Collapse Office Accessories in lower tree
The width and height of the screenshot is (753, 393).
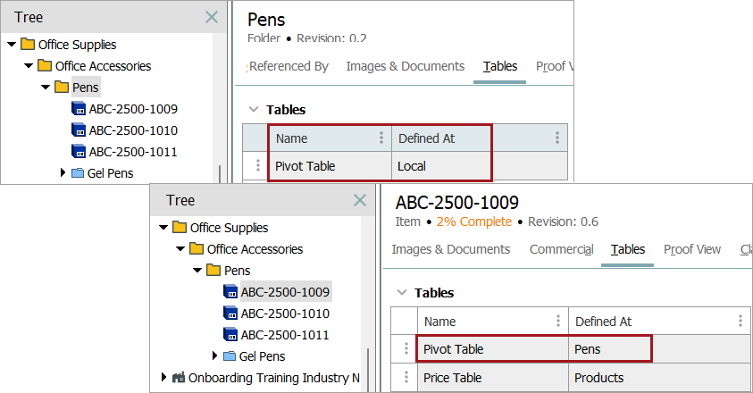(180, 249)
